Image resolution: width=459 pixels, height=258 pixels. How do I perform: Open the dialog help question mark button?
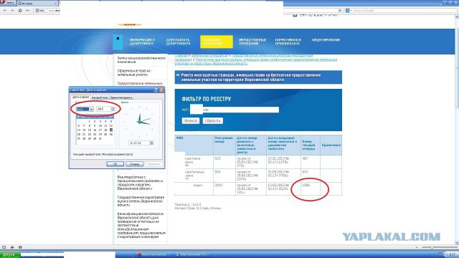pos(156,90)
